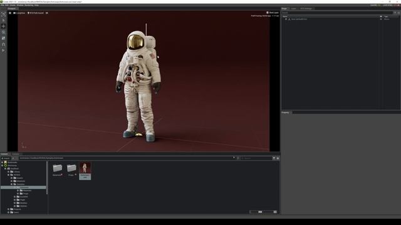
Task: Select the Move tool in left toolbar
Action: pos(3,26)
